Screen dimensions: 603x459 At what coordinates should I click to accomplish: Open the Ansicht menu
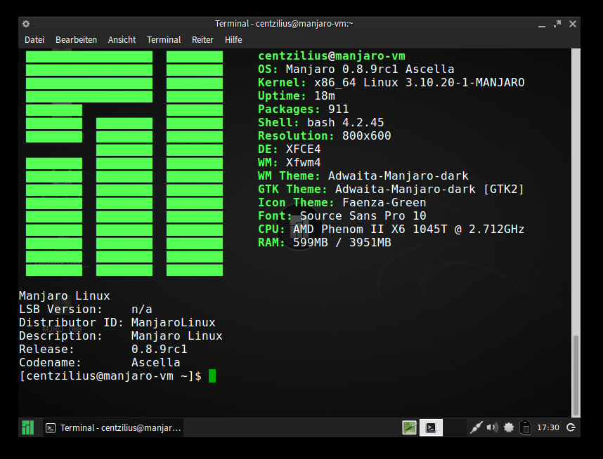pyautogui.click(x=122, y=40)
